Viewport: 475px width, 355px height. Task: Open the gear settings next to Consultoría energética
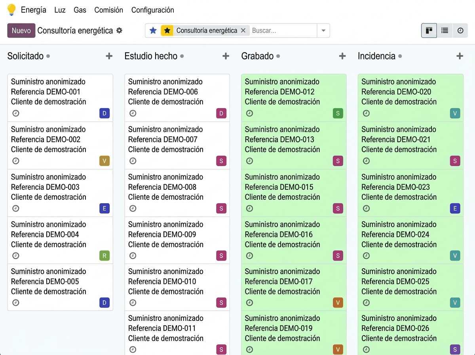[119, 31]
